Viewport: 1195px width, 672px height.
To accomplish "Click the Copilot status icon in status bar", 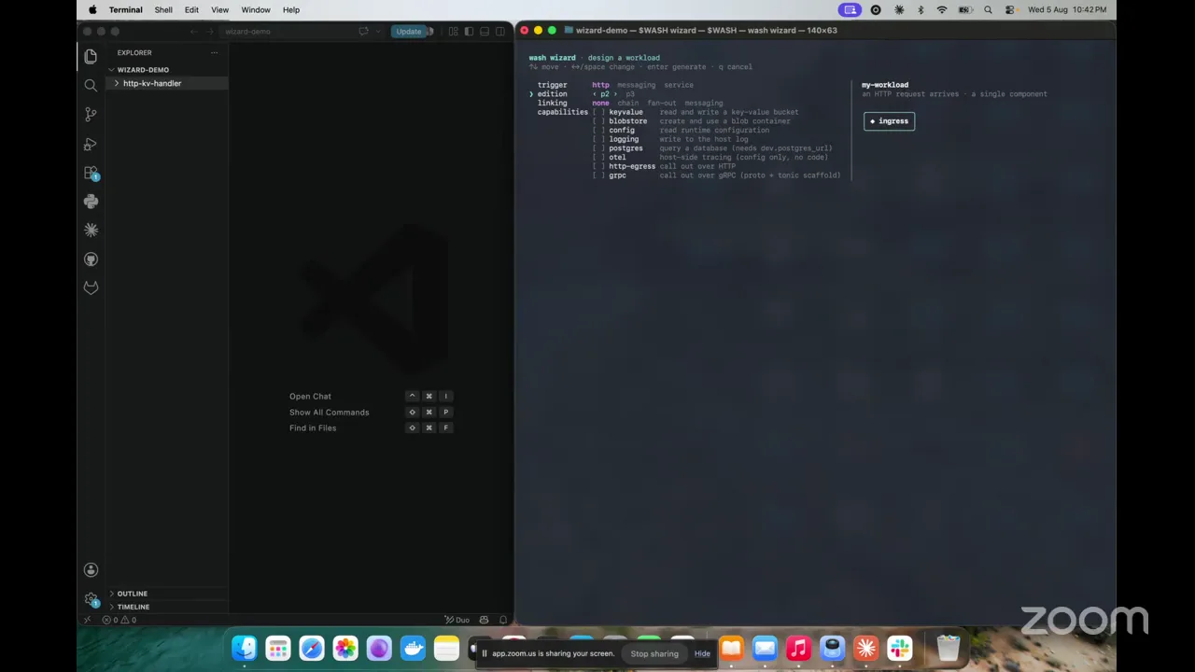I will tap(484, 620).
